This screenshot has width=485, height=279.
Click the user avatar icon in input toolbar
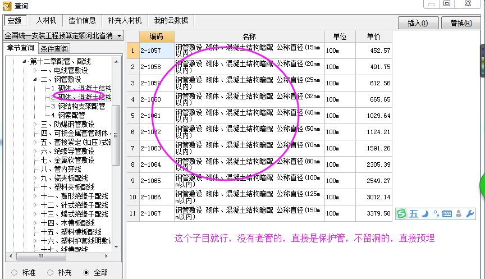click(x=459, y=214)
